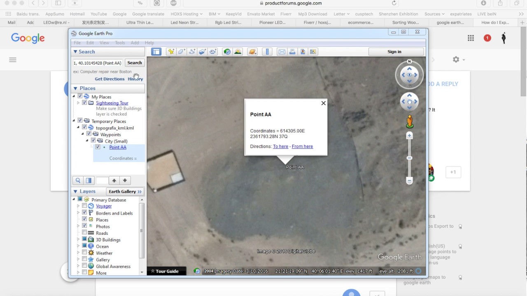This screenshot has width=527, height=296.
Task: Open the Help menu
Action: point(149,43)
